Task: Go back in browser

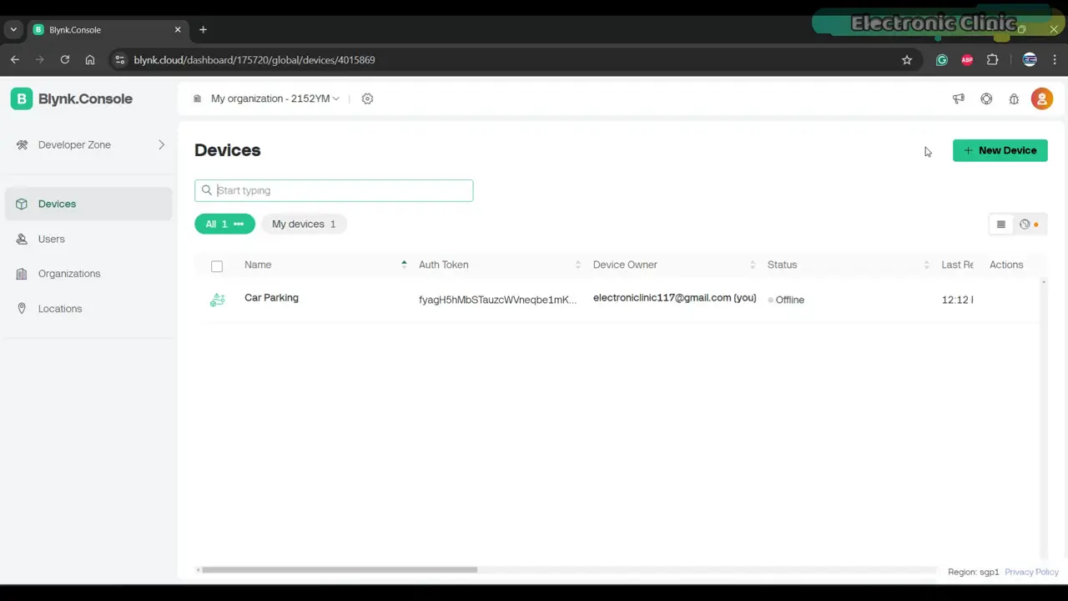Action: (x=14, y=60)
